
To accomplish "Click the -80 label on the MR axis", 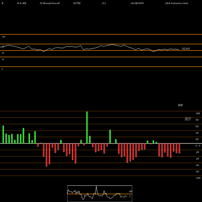I will [x=197, y=172].
